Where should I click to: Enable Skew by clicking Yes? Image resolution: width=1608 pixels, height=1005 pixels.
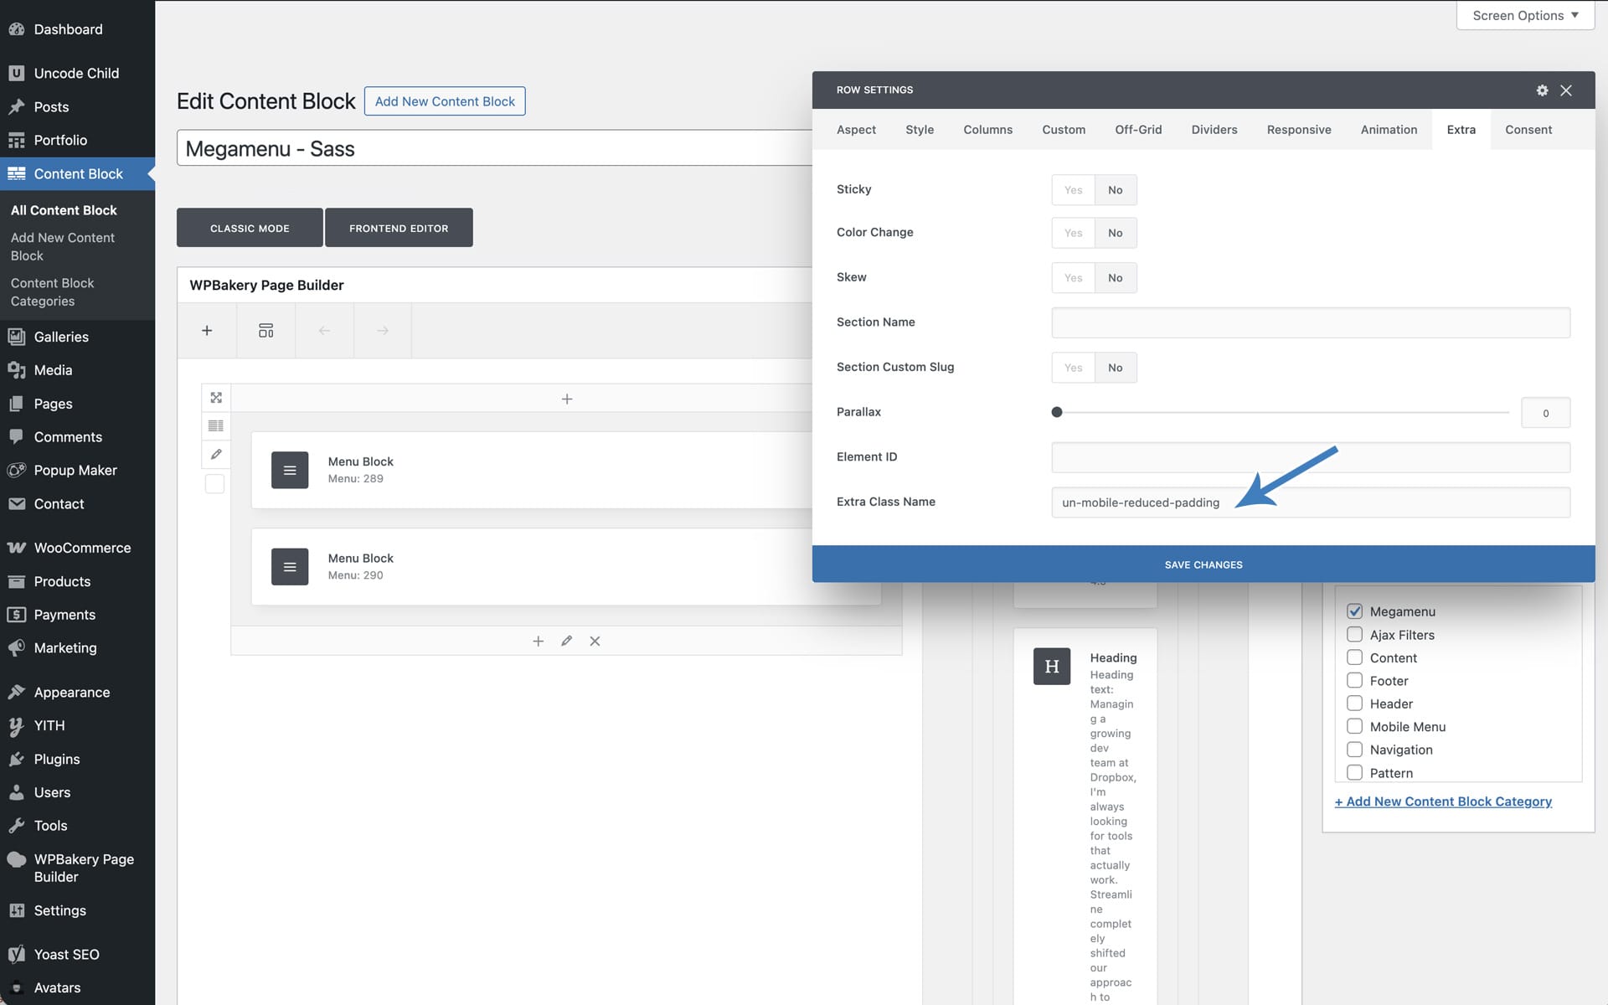[x=1073, y=278]
